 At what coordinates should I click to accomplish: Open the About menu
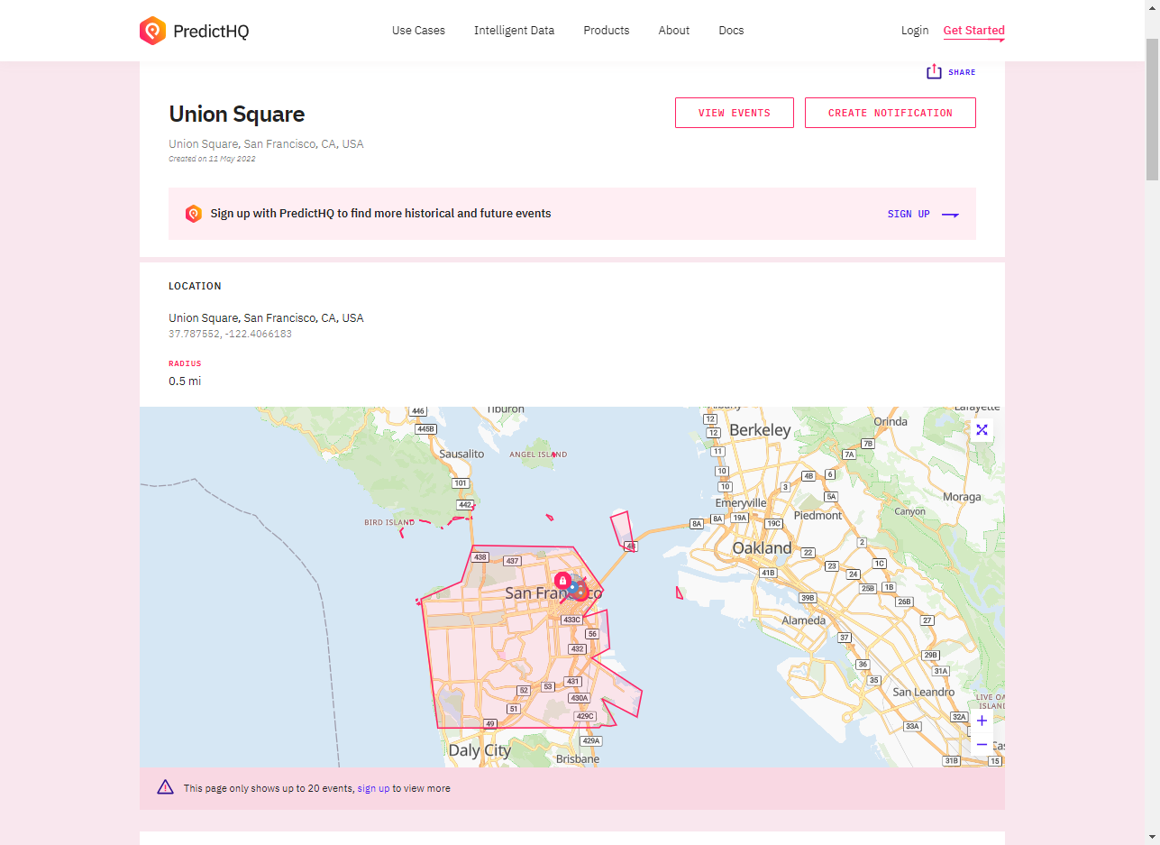(673, 31)
